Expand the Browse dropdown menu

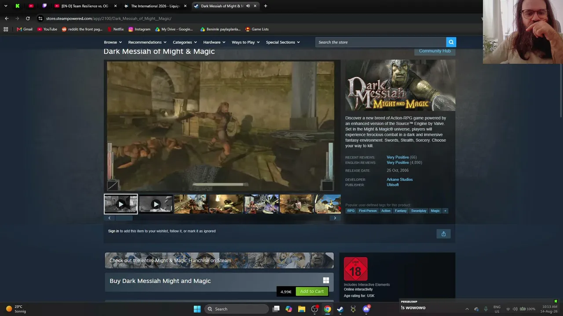point(113,42)
